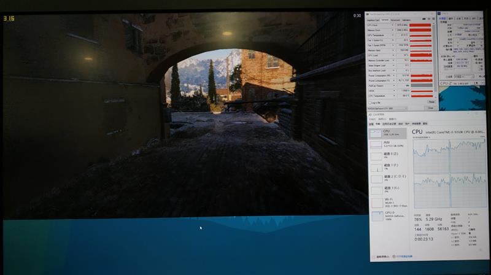The image size is (491, 275).
Task: Open the Graphics Card tab in GPU-Z
Action: coord(373,20)
